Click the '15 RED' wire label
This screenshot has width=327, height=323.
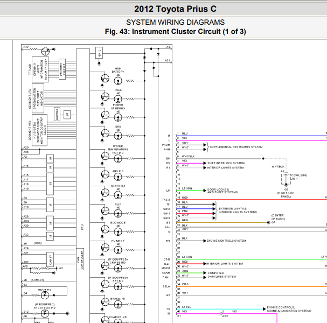183,198
